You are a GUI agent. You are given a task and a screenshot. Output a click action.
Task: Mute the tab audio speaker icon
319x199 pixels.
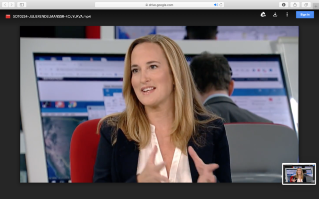coord(216,4)
